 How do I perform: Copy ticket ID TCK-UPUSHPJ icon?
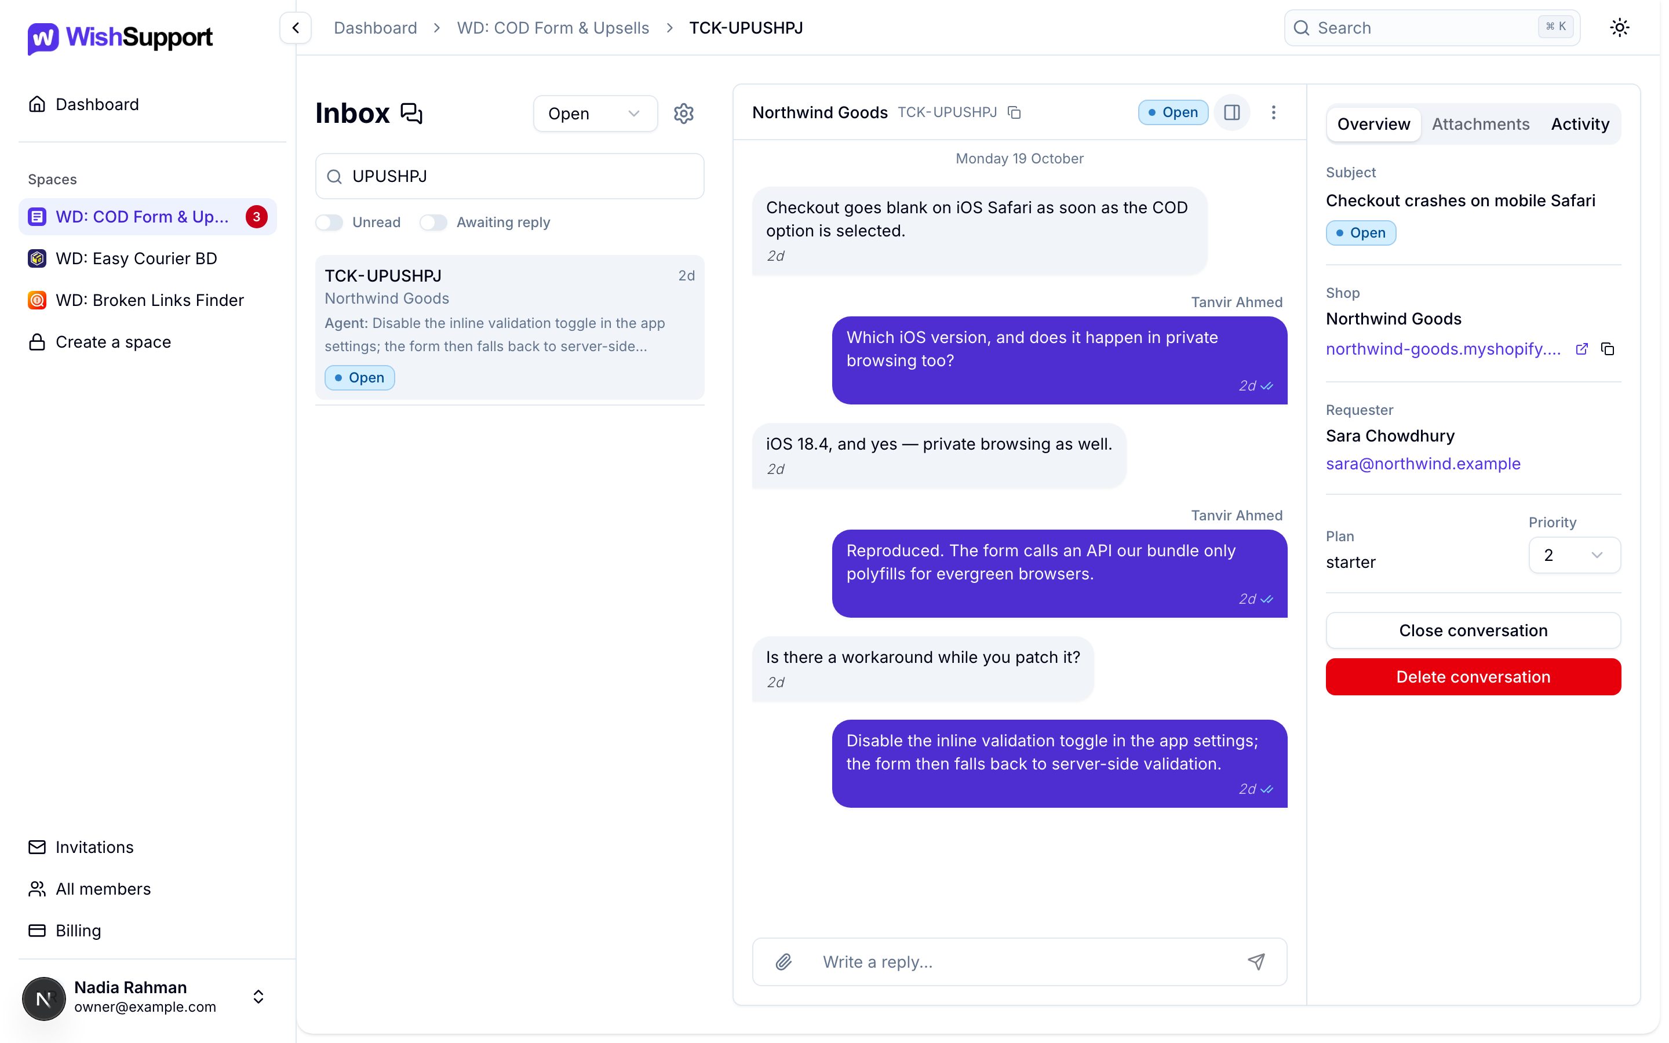coord(1014,112)
